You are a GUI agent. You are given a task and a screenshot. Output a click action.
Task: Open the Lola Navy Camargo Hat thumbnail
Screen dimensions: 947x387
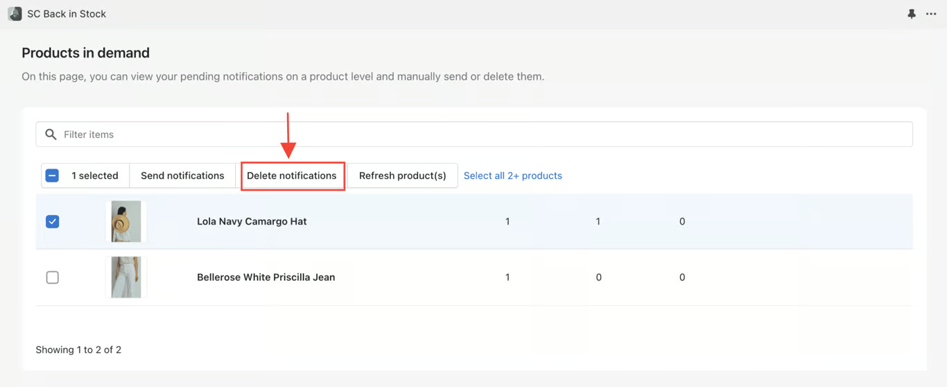point(126,221)
